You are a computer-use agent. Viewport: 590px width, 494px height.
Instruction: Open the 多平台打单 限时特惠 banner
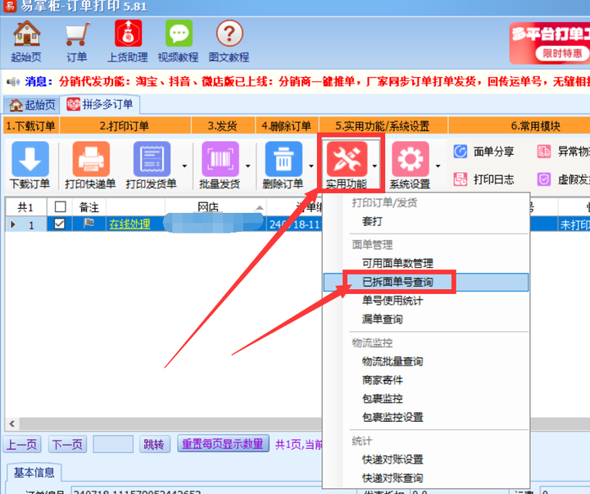(550, 43)
